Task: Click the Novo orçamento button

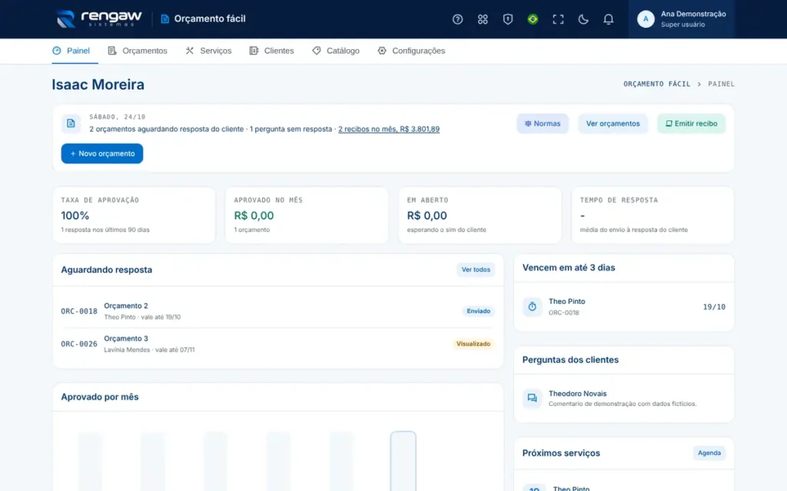Action: (102, 153)
